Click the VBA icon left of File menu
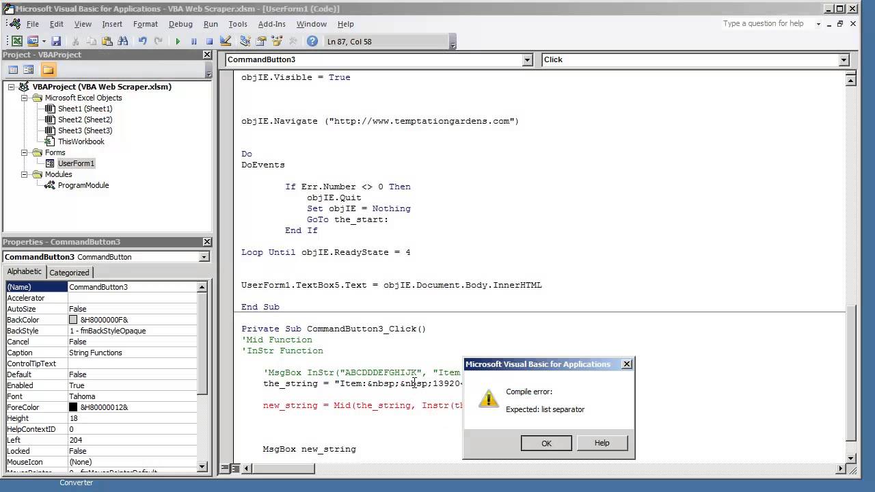The image size is (875, 492). [x=14, y=24]
